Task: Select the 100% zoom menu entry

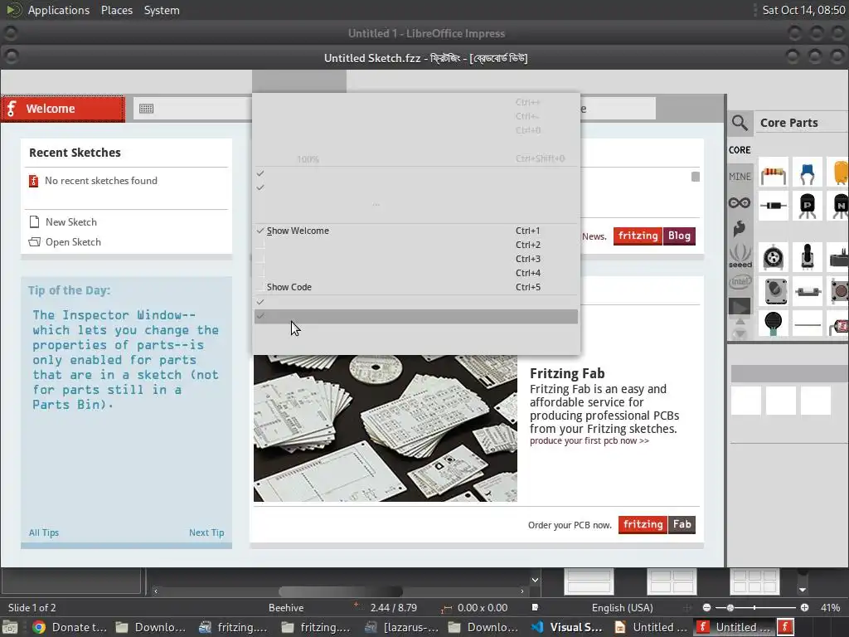Action: (416, 158)
